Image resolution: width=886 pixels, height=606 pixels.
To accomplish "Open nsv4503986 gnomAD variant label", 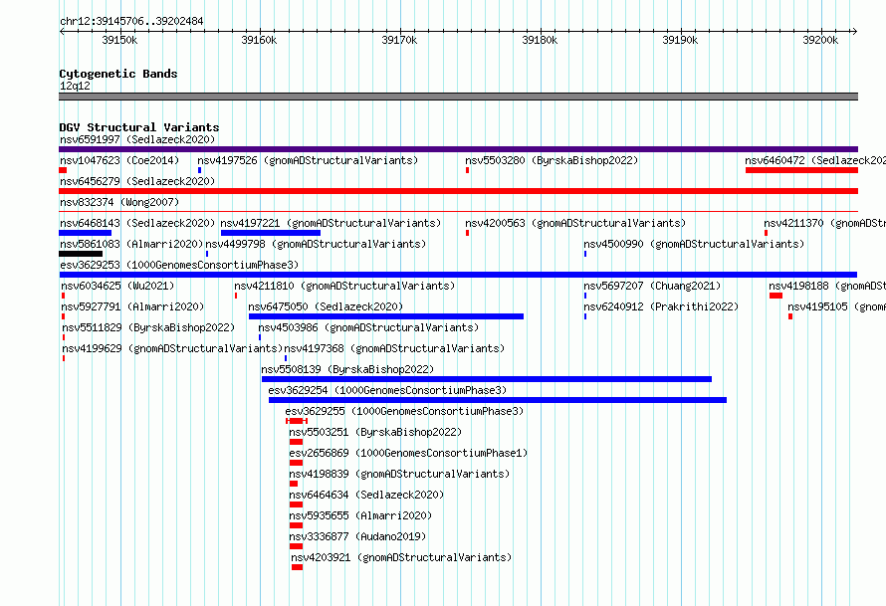I will pyautogui.click(x=368, y=327).
